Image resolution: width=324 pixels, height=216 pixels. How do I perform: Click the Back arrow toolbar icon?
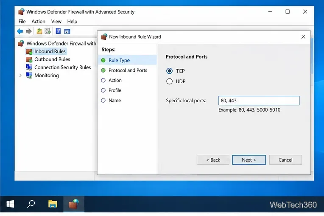pyautogui.click(x=20, y=31)
